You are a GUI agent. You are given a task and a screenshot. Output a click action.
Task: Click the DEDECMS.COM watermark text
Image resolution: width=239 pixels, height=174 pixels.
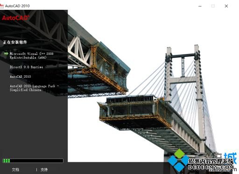pos(211,167)
